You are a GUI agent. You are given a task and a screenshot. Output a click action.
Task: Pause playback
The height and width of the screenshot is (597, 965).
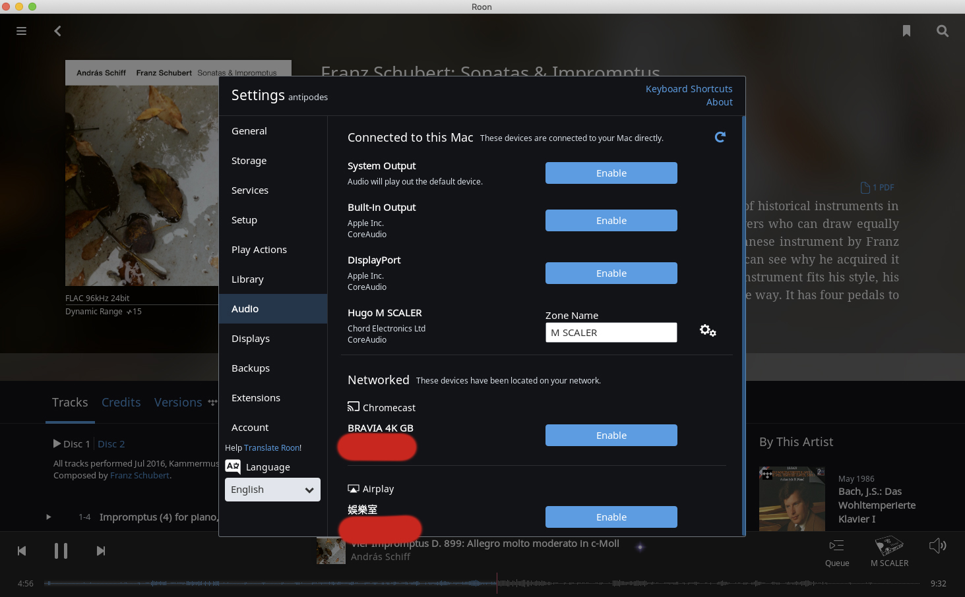(61, 551)
